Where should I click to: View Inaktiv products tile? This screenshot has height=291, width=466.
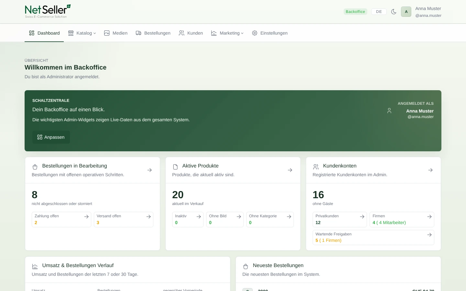[x=188, y=220]
